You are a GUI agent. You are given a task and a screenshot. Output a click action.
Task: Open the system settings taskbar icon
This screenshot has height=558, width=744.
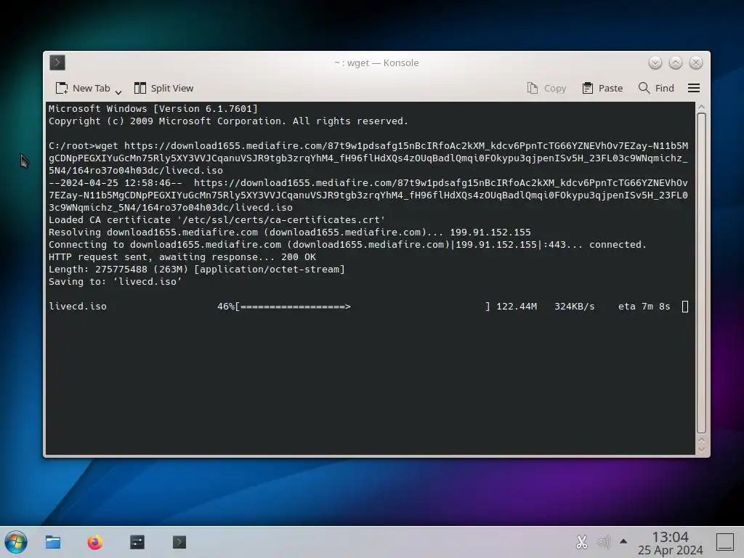click(x=137, y=542)
